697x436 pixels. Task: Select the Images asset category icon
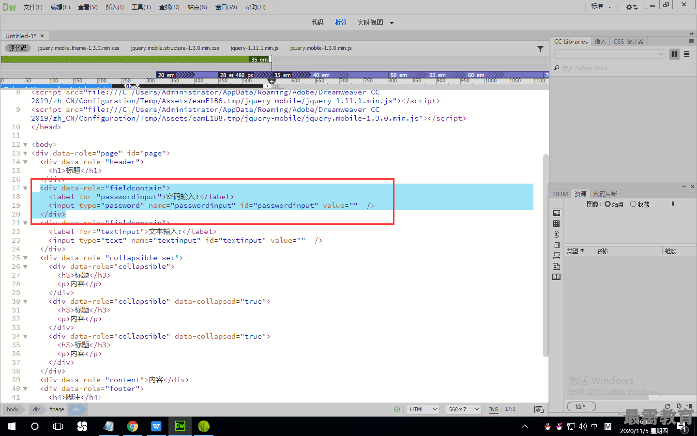pyautogui.click(x=557, y=213)
